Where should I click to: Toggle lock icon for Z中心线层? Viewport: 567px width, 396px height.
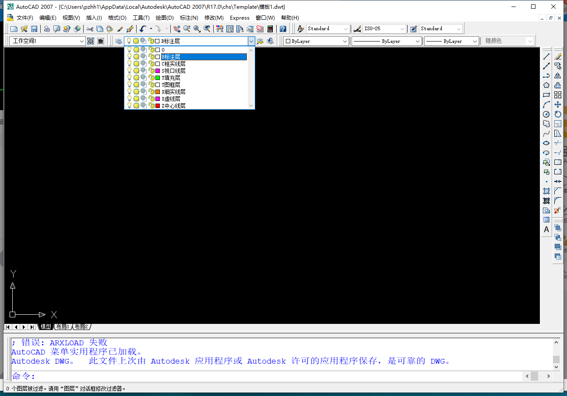[x=151, y=106]
